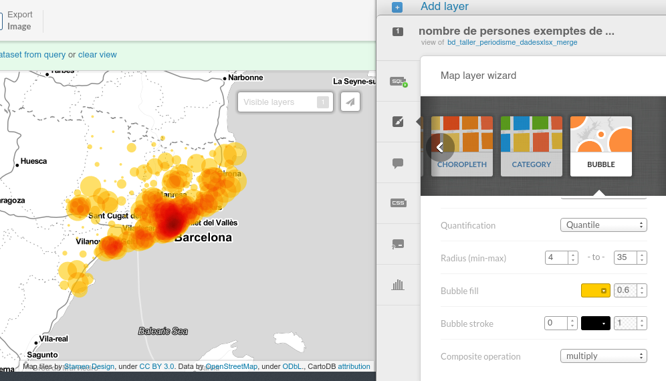Click the Map layer wizard heading
666x381 pixels.
point(478,76)
